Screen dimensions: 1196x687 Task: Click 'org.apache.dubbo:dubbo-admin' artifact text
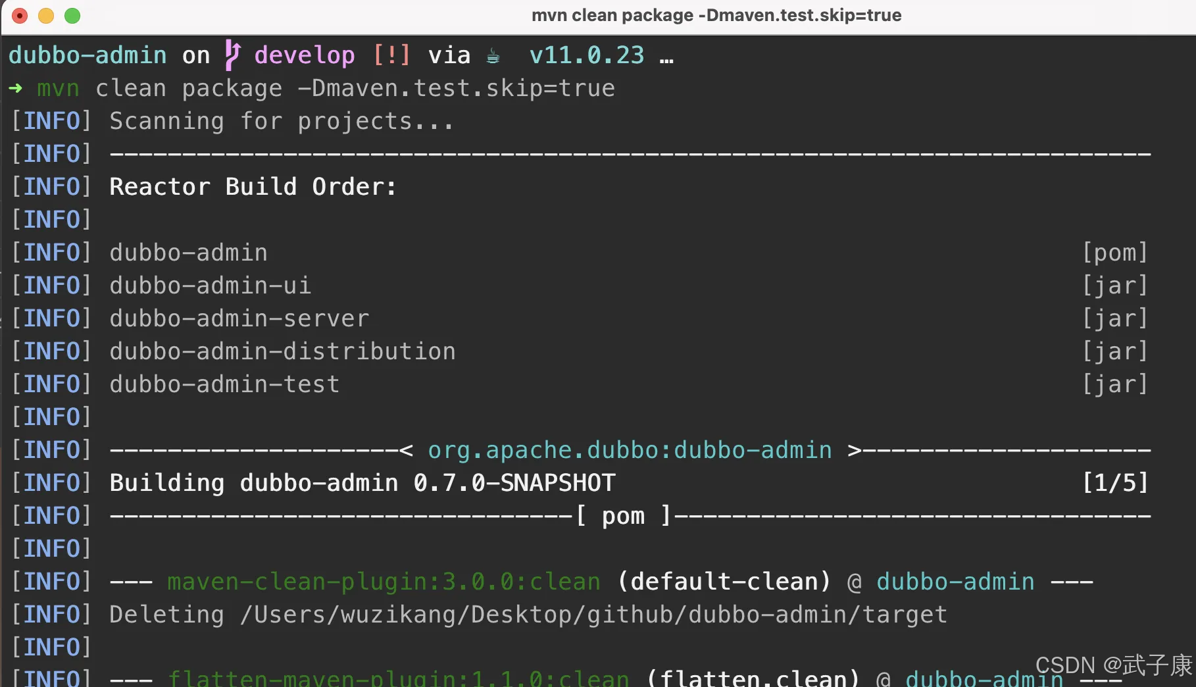click(630, 450)
